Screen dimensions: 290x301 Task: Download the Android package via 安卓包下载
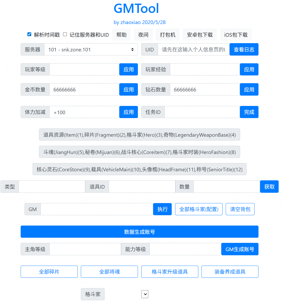coord(200,34)
